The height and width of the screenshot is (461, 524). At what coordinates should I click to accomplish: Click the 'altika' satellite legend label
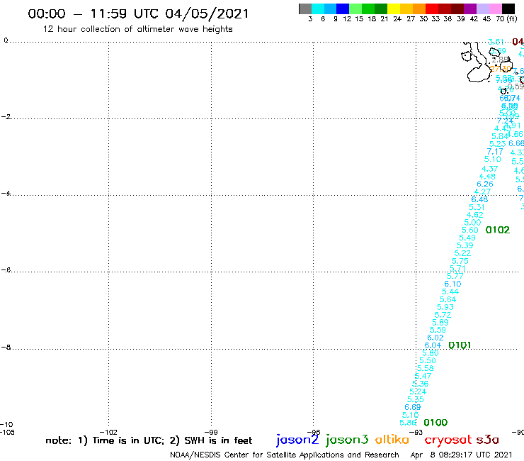tap(392, 439)
